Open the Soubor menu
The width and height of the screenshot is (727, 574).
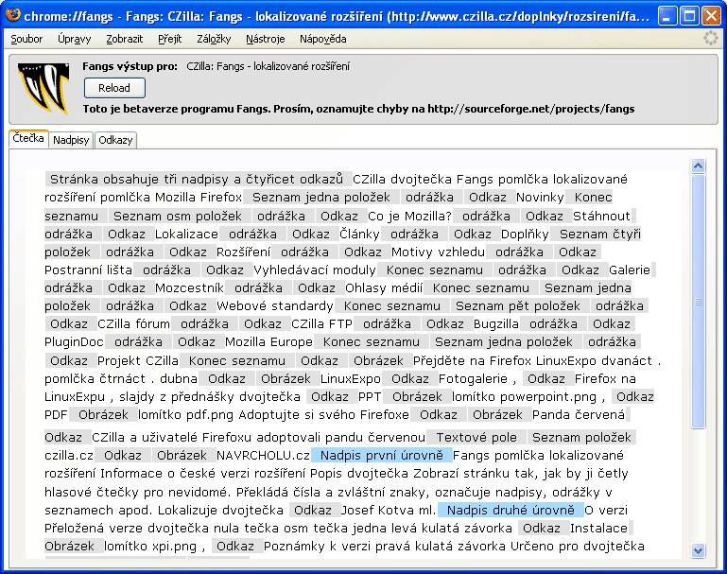(26, 39)
